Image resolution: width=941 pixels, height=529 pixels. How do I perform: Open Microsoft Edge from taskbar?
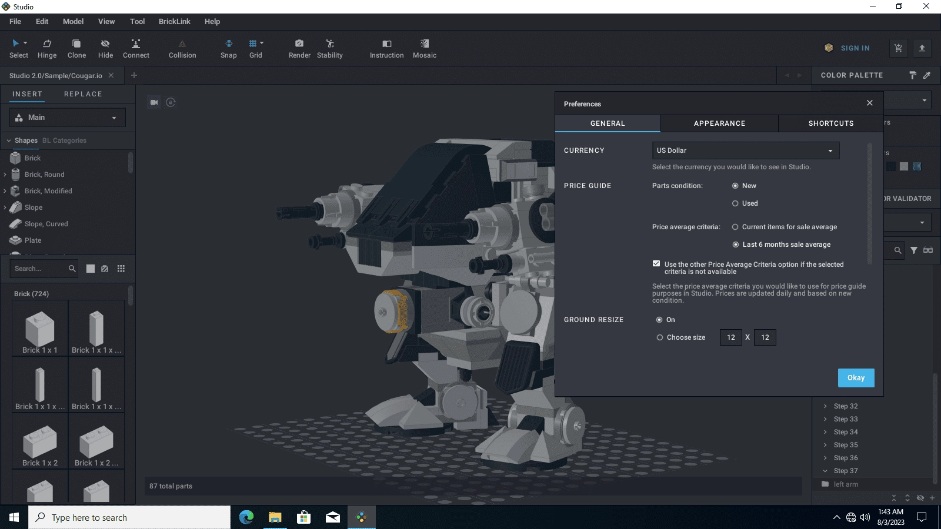[246, 517]
